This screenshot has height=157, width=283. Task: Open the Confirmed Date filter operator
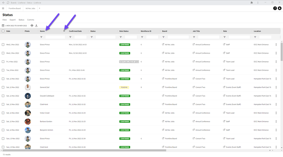click(x=70, y=37)
